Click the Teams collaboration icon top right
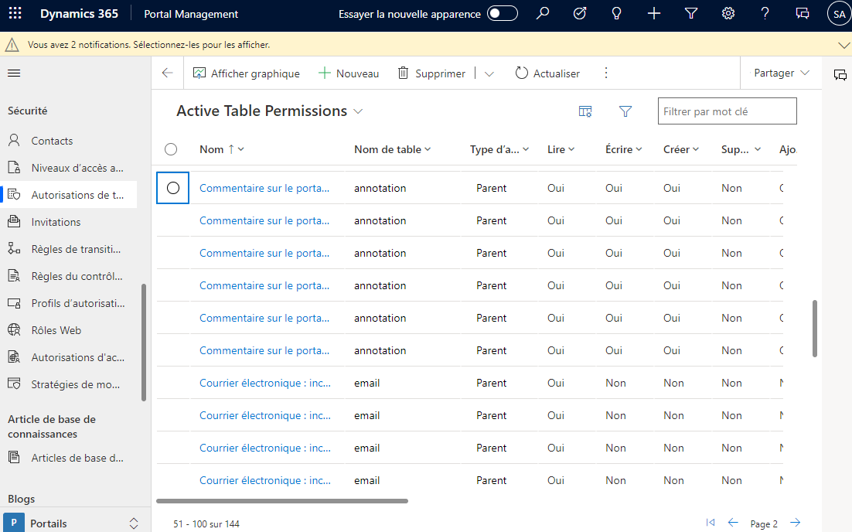 coord(802,13)
